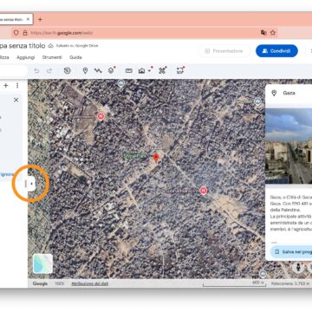Click the padlock site security icon

click(25, 33)
